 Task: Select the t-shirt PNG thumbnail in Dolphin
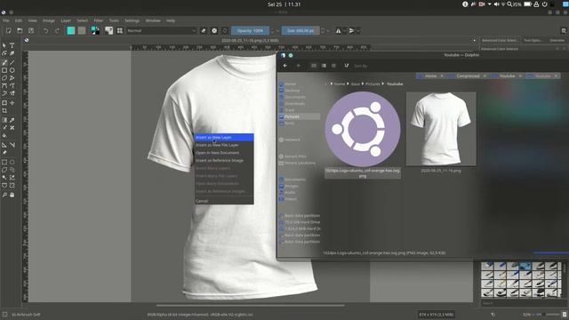point(441,129)
